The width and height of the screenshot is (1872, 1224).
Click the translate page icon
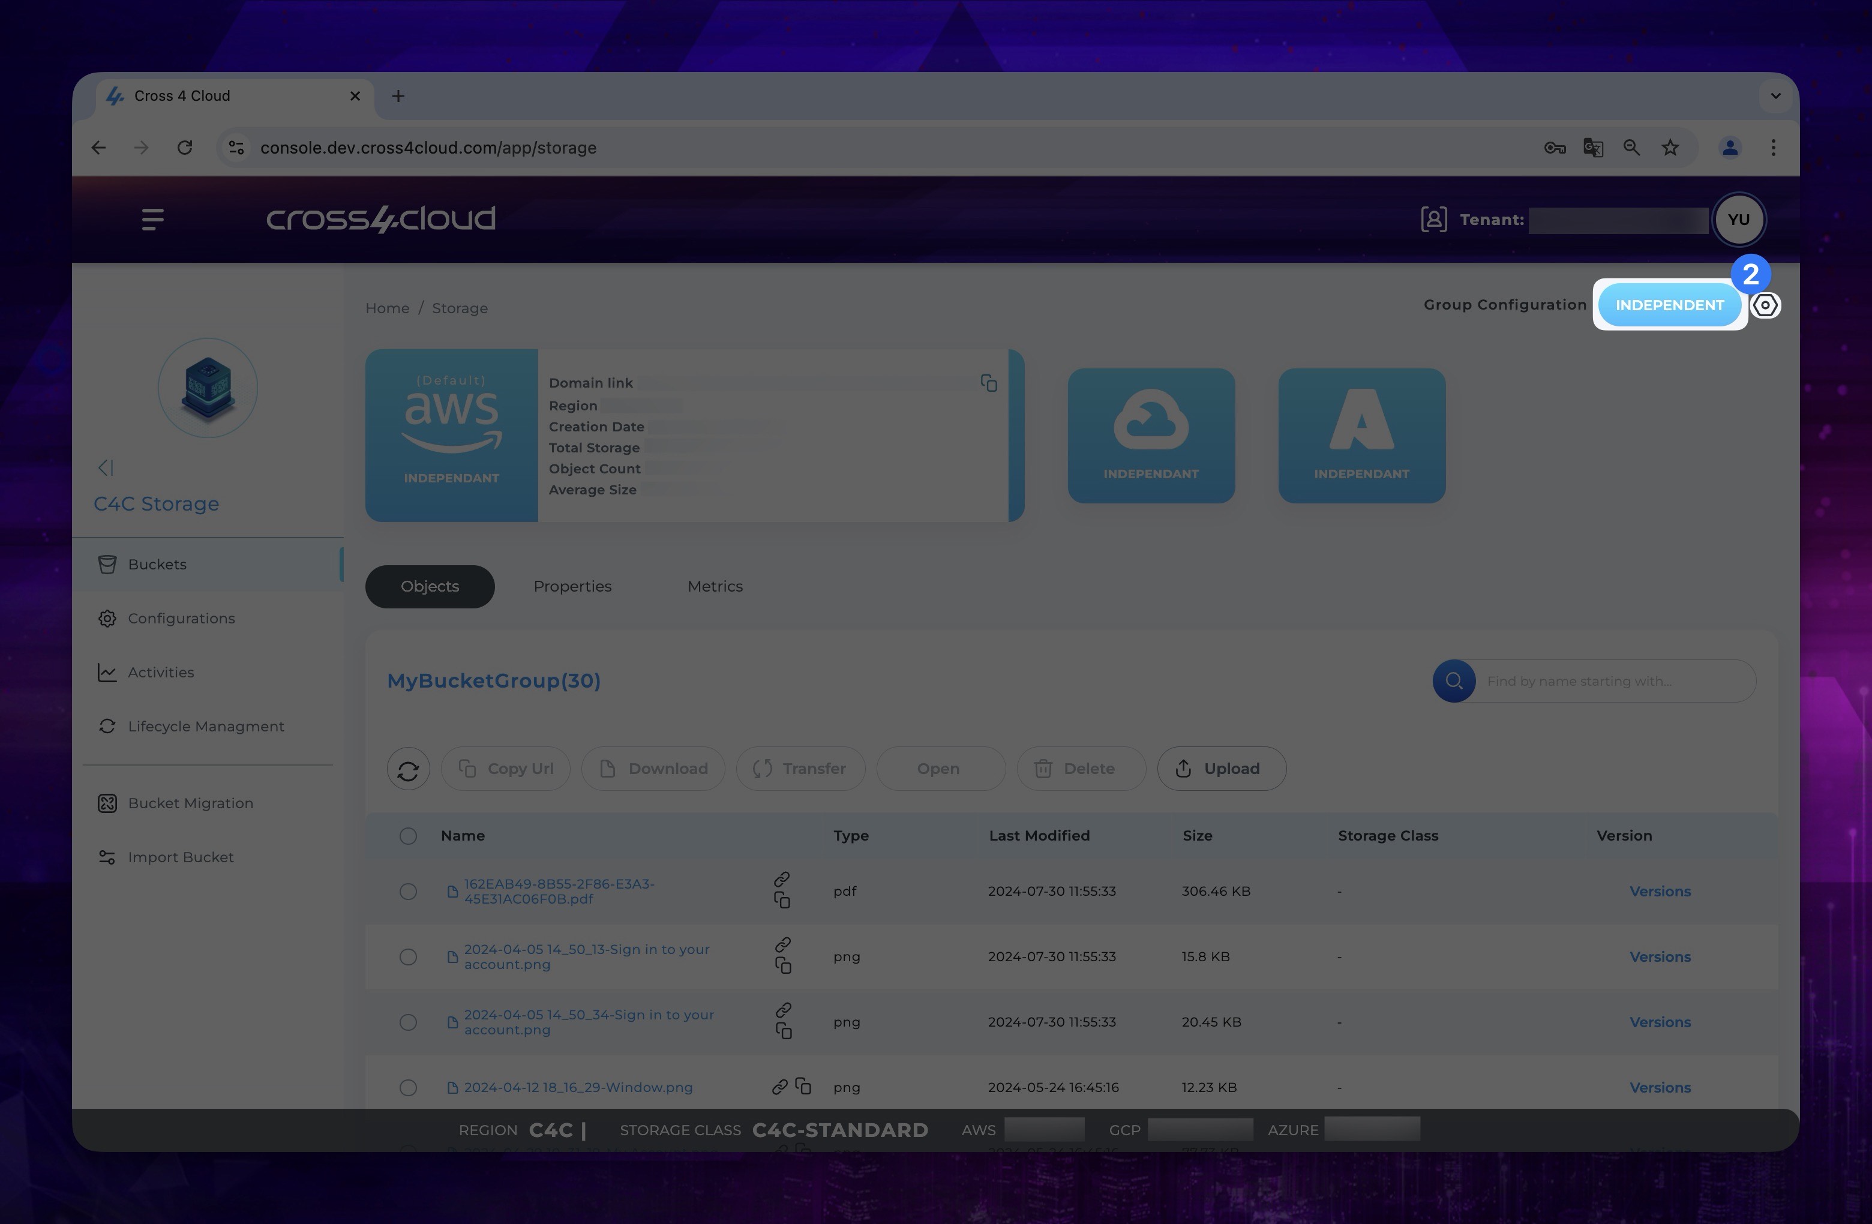pyautogui.click(x=1593, y=148)
